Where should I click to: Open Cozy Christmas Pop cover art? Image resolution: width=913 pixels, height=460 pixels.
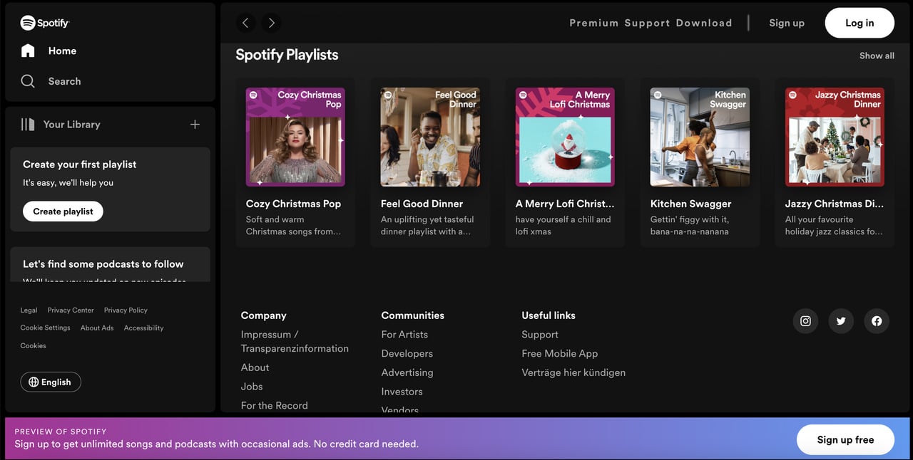point(295,137)
